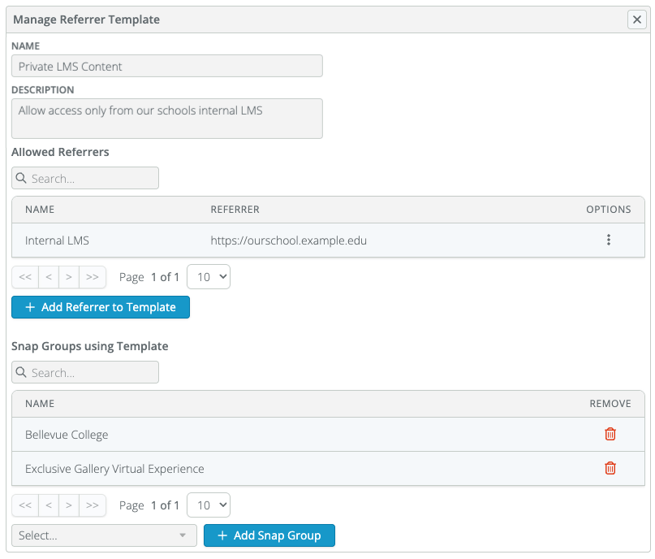The height and width of the screenshot is (559, 655).
Task: Click the Description text area to edit it
Action: click(x=166, y=118)
